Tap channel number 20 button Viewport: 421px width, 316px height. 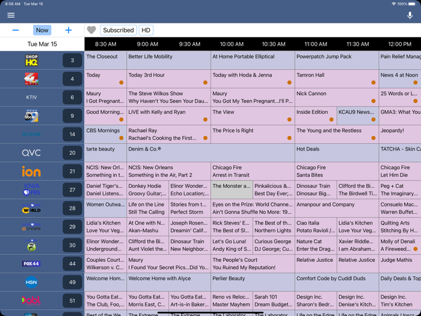coord(72,153)
